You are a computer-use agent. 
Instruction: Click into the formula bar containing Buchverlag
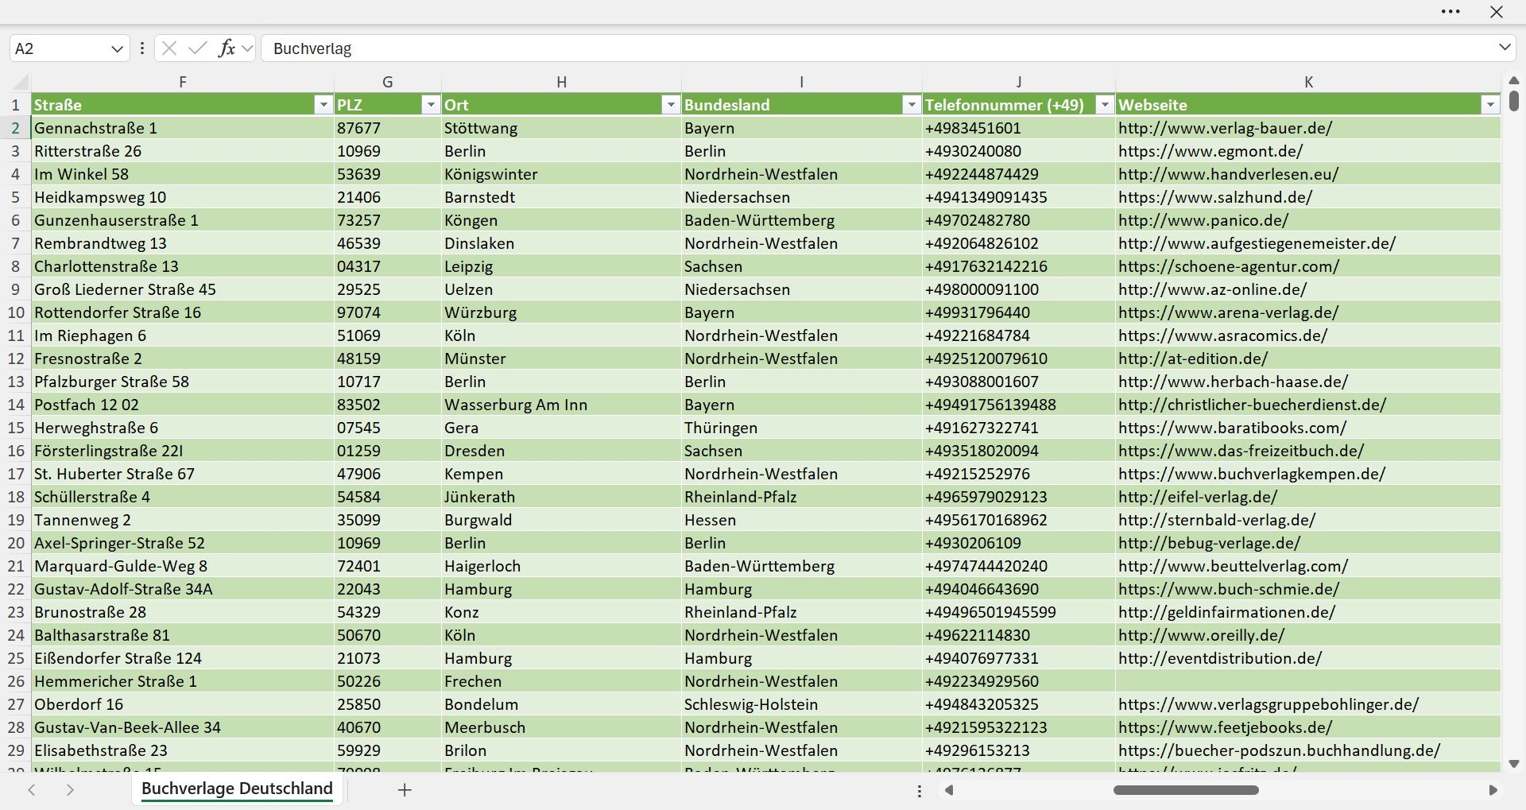[x=878, y=48]
